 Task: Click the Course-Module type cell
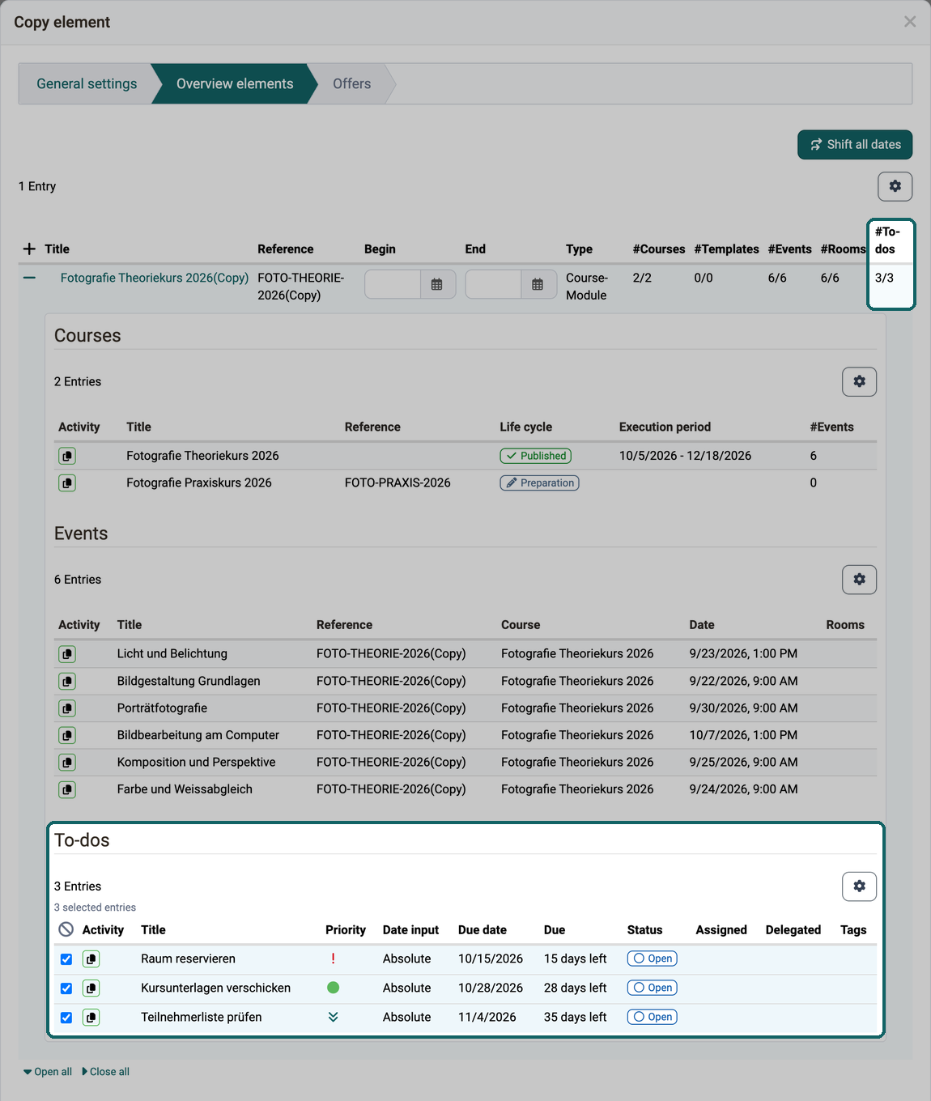(x=587, y=287)
